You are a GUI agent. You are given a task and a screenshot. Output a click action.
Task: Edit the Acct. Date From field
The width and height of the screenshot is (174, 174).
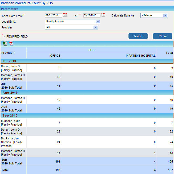(x=53, y=15)
